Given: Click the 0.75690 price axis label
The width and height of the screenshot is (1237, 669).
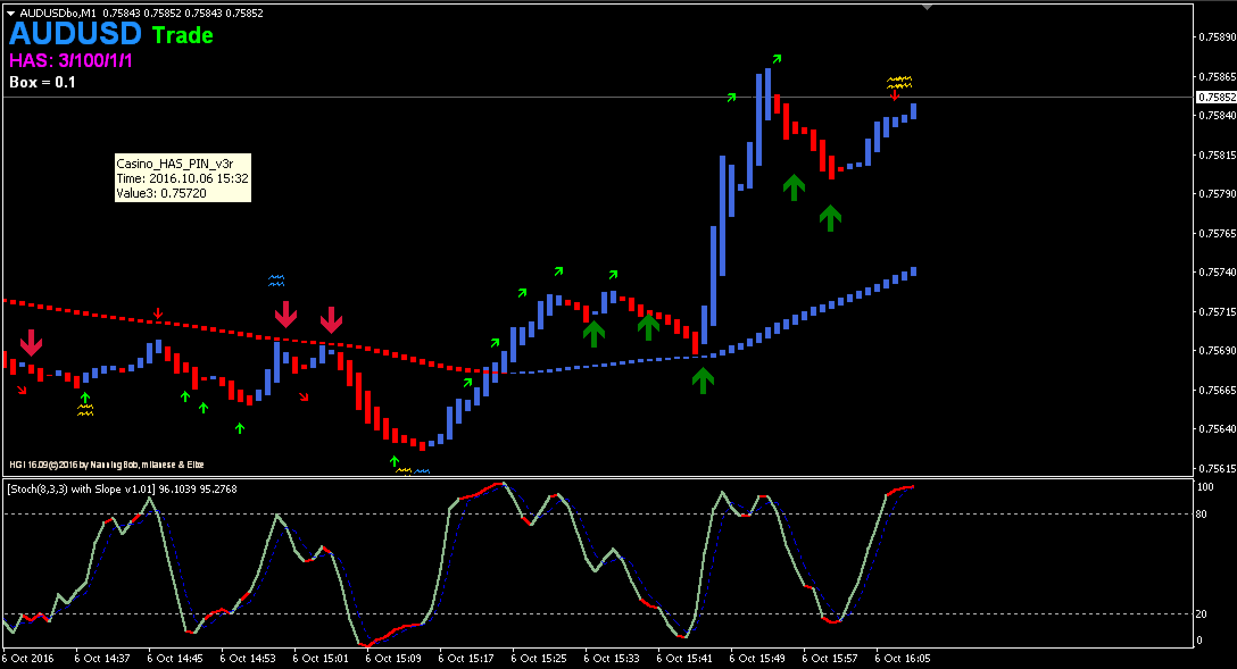Looking at the screenshot, I should tap(1217, 351).
